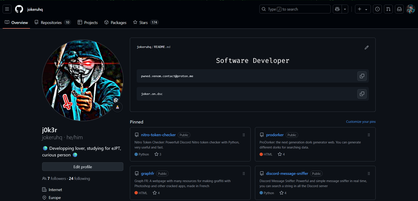
Task: Click Customize your pins
Action: click(x=361, y=122)
